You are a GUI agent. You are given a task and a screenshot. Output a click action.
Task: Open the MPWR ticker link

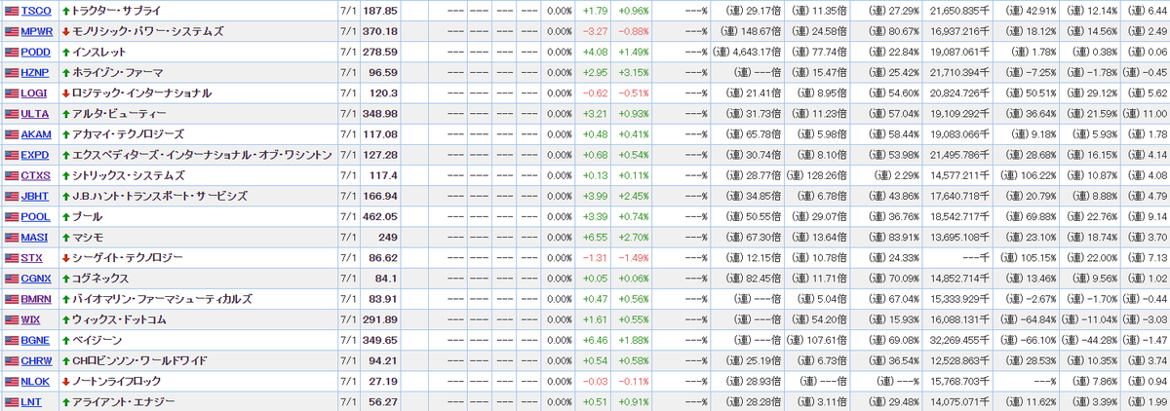[x=37, y=31]
